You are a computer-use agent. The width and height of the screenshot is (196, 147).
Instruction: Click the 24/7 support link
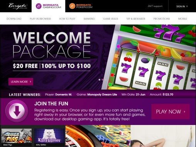pyautogui.click(x=155, y=6)
